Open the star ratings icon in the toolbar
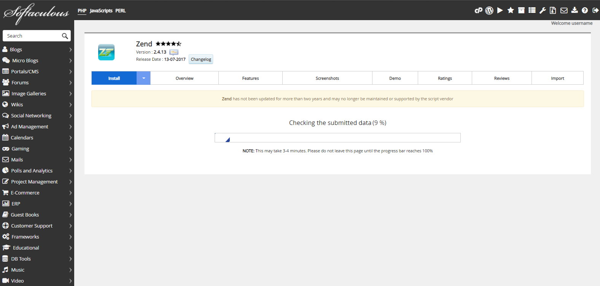The width and height of the screenshot is (600, 286). click(511, 10)
